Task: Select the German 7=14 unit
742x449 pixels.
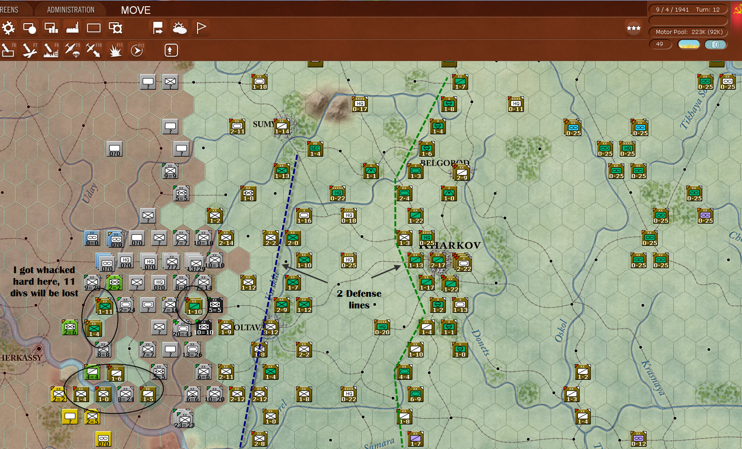Action: (204, 283)
